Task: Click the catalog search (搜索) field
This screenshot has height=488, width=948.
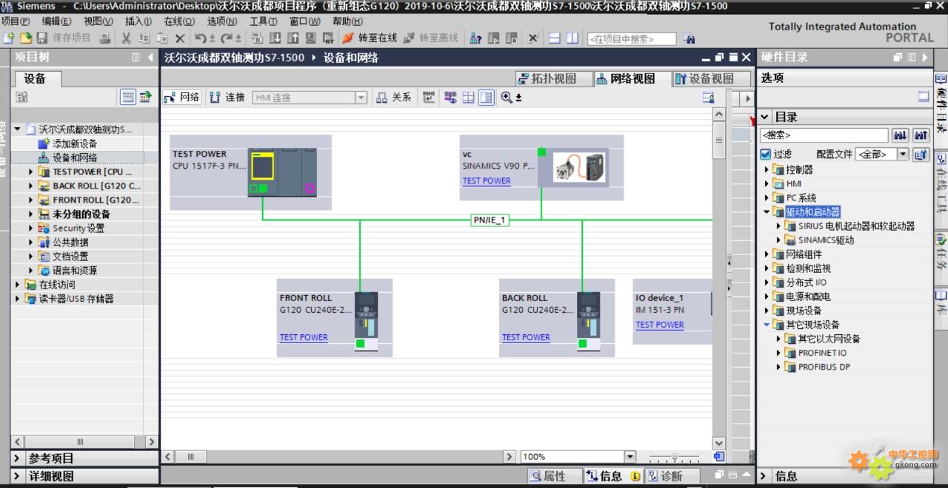Action: pyautogui.click(x=824, y=135)
